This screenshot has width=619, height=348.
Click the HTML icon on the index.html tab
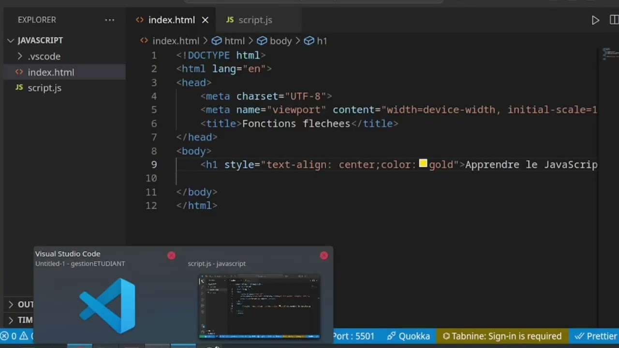[x=140, y=20]
